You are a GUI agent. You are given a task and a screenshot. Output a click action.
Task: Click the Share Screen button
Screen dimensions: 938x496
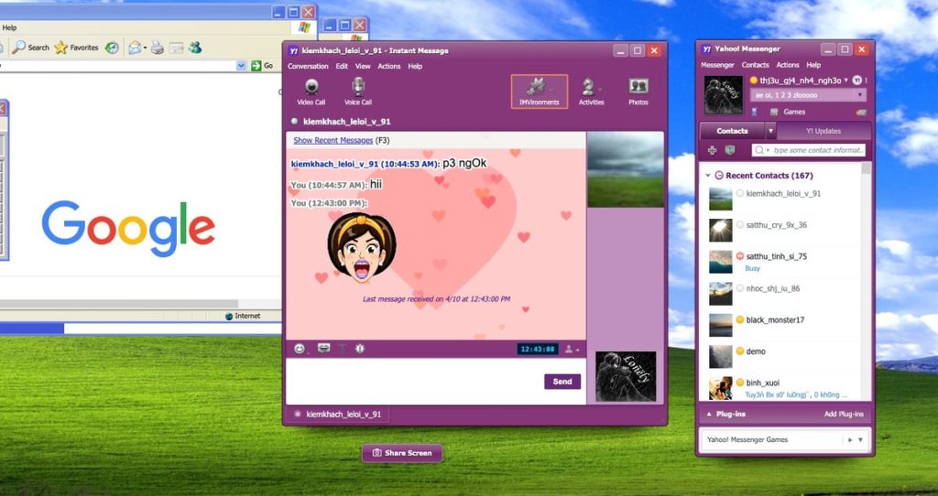click(x=401, y=453)
